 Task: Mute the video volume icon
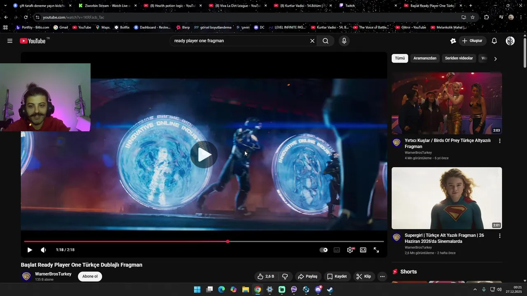(44, 250)
